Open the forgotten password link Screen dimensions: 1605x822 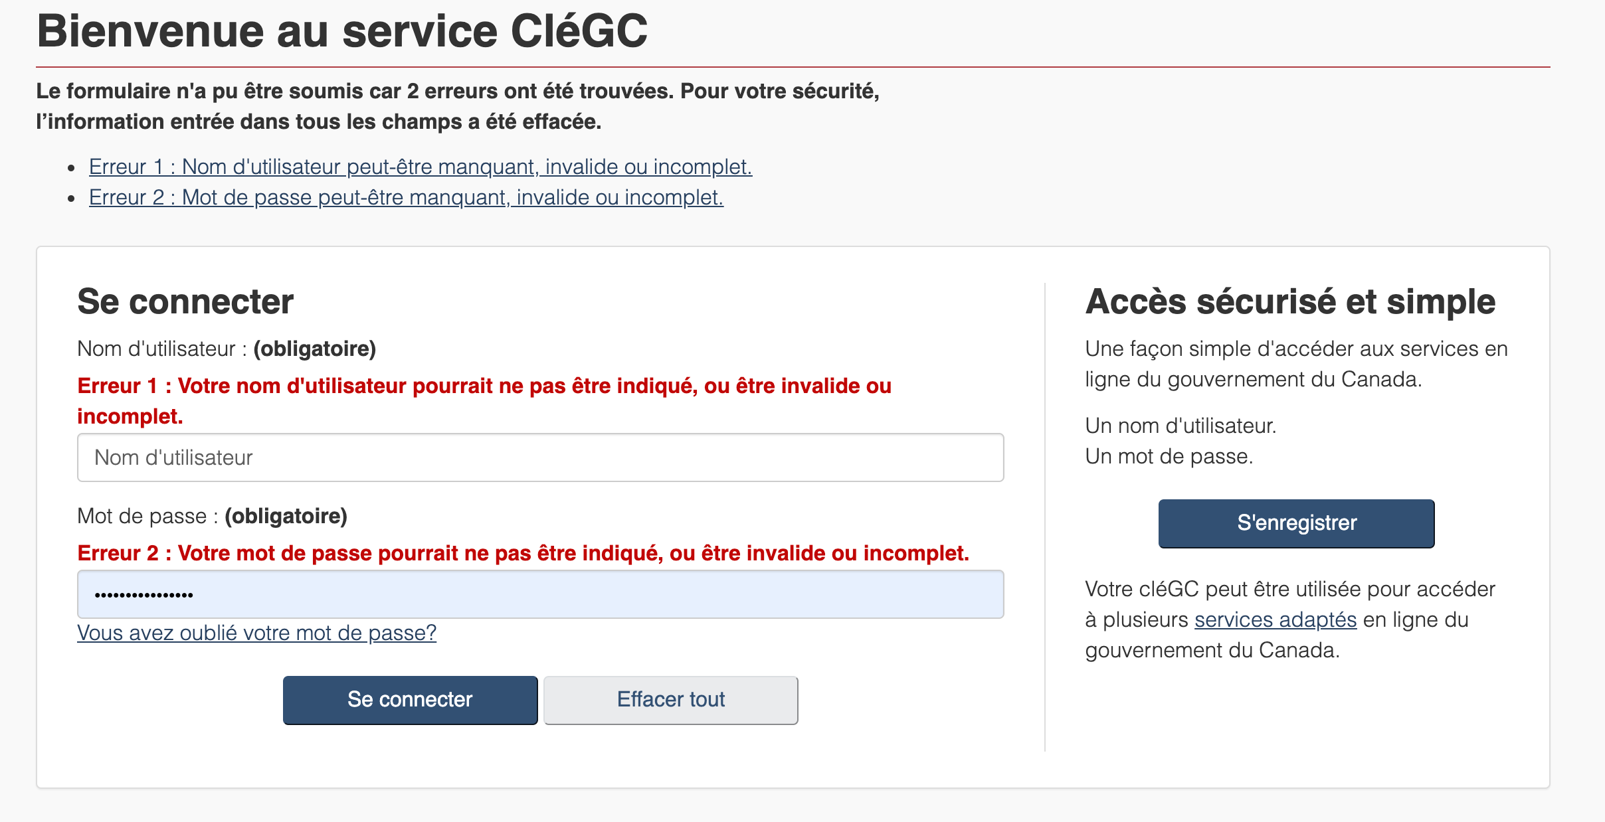256,633
